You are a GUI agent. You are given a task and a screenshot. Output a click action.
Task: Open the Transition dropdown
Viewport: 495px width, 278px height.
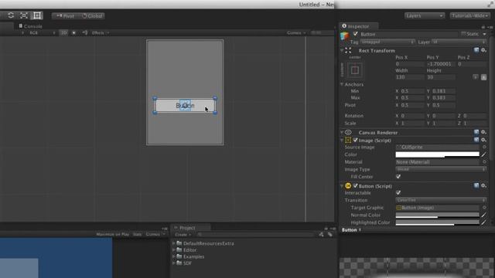click(441, 200)
